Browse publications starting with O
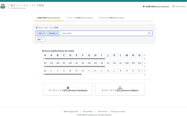Viewport: 187px width, 116px height. pos(139,55)
